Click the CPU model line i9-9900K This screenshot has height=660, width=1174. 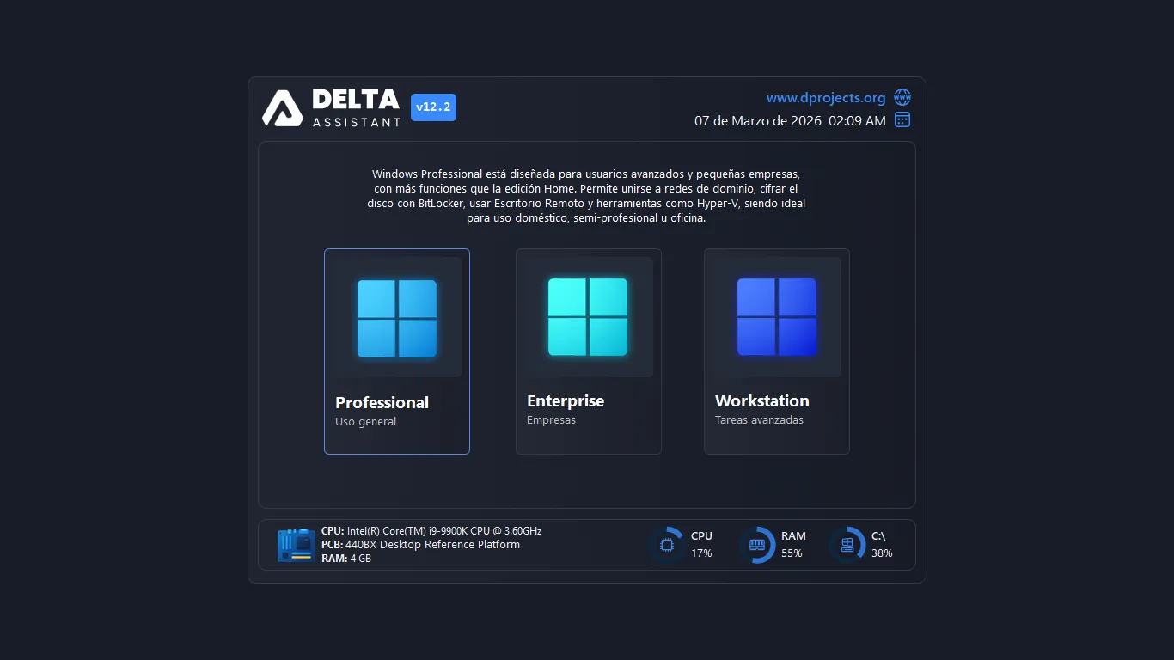click(x=431, y=531)
